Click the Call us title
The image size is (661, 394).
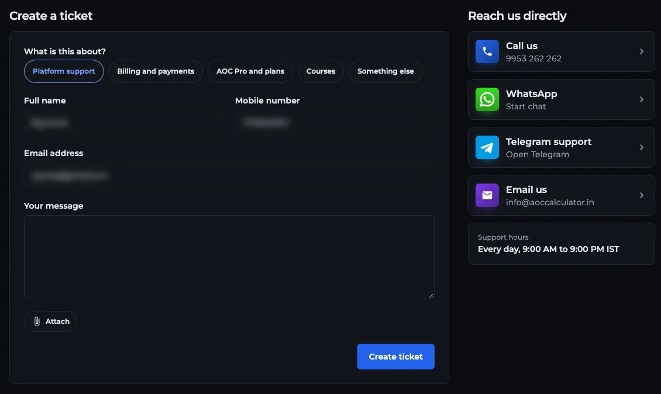click(x=521, y=46)
